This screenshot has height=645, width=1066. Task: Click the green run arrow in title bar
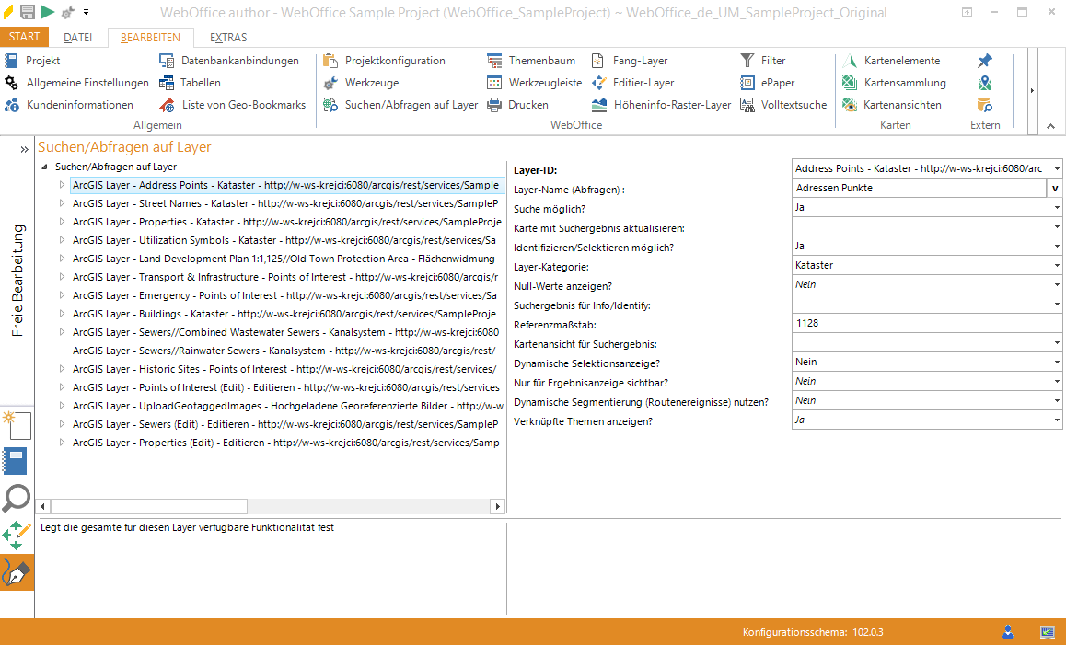47,12
